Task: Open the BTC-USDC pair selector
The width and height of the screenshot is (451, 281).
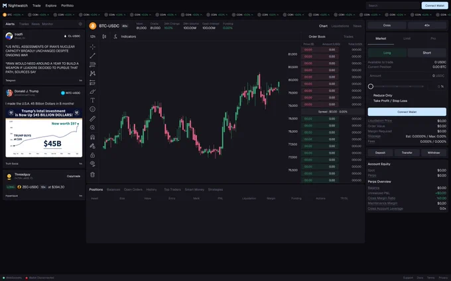Action: click(x=109, y=26)
